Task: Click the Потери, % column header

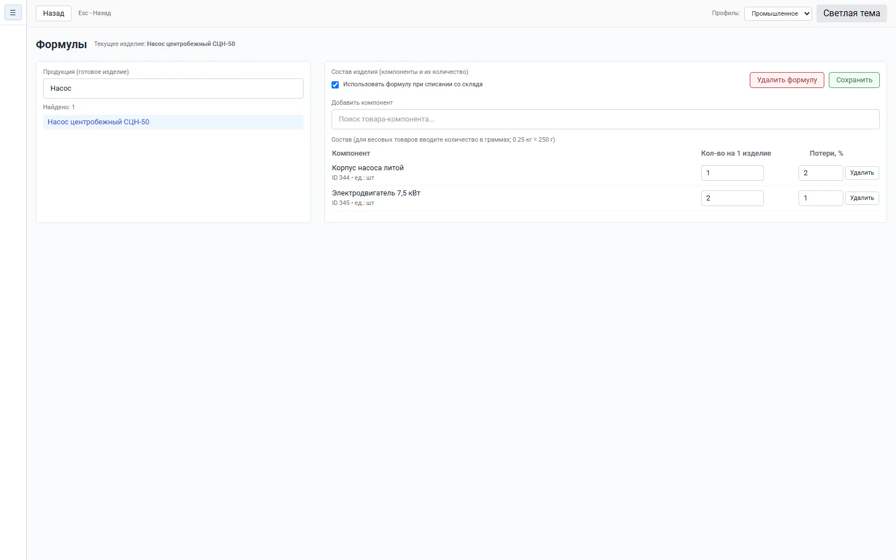Action: point(826,153)
